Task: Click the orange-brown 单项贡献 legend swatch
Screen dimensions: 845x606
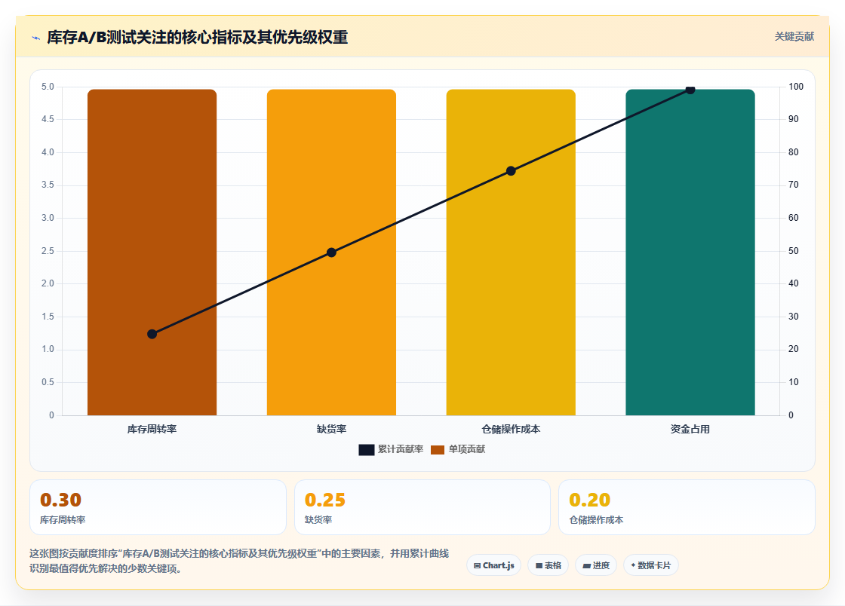Action: tap(438, 450)
